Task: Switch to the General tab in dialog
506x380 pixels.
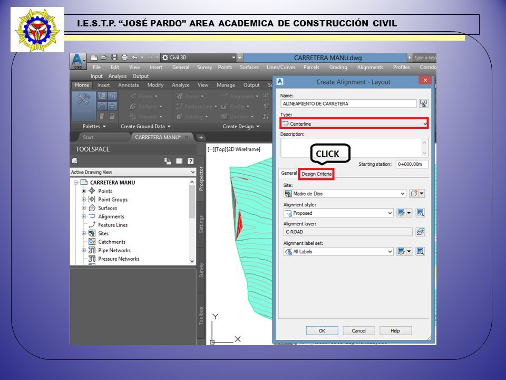Action: (x=289, y=173)
